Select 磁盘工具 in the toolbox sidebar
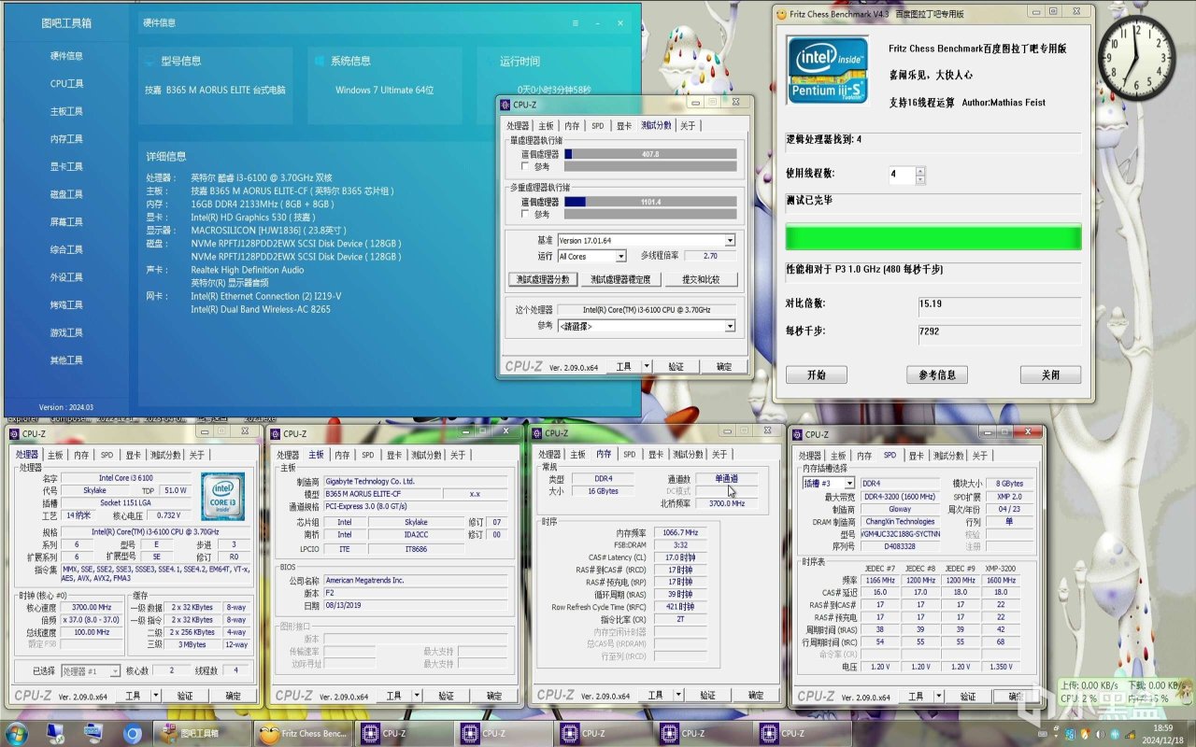The width and height of the screenshot is (1196, 747). 66,194
